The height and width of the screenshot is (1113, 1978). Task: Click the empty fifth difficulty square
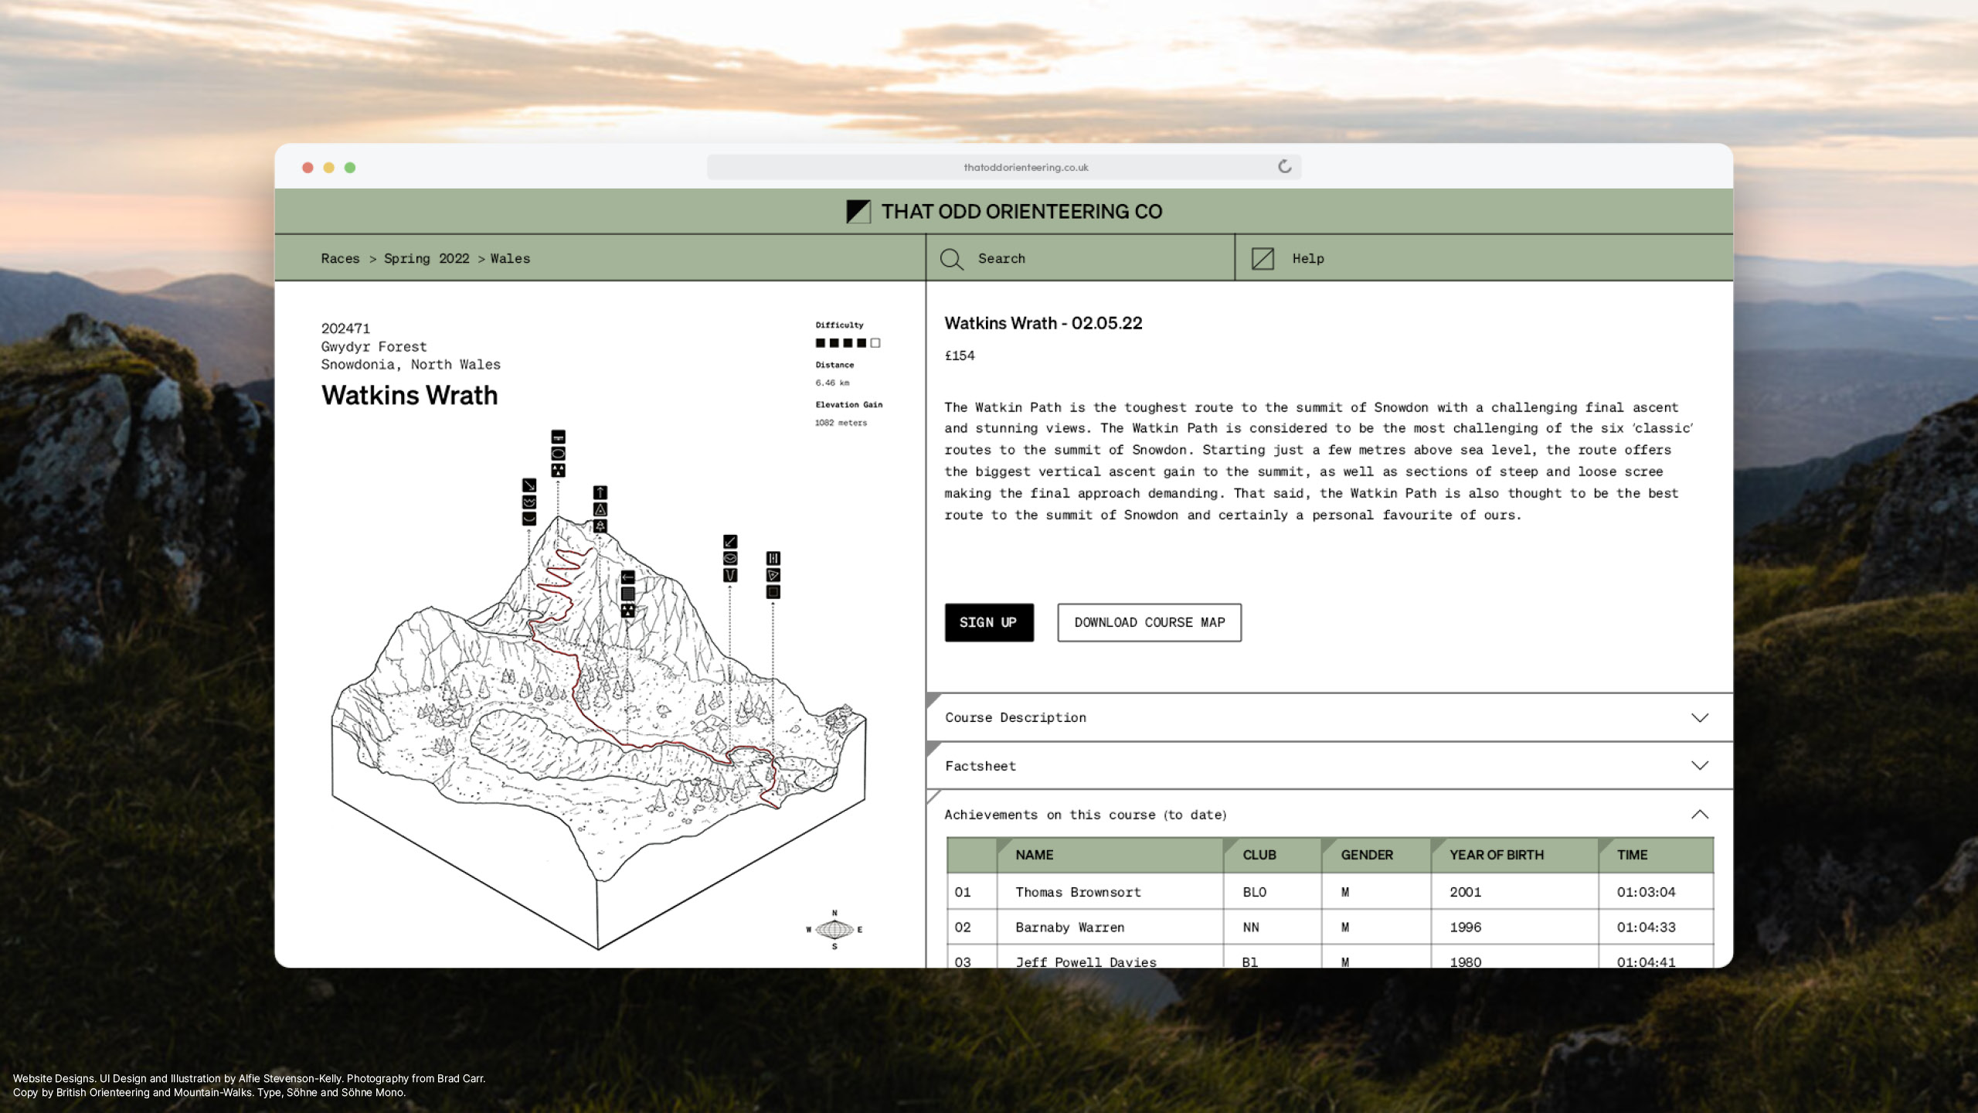pos(875,343)
